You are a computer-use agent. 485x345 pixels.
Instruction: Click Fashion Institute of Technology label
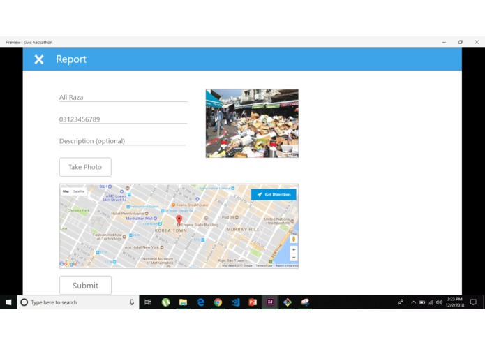[x=109, y=237]
